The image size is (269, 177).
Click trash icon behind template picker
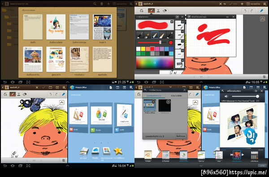102,4
